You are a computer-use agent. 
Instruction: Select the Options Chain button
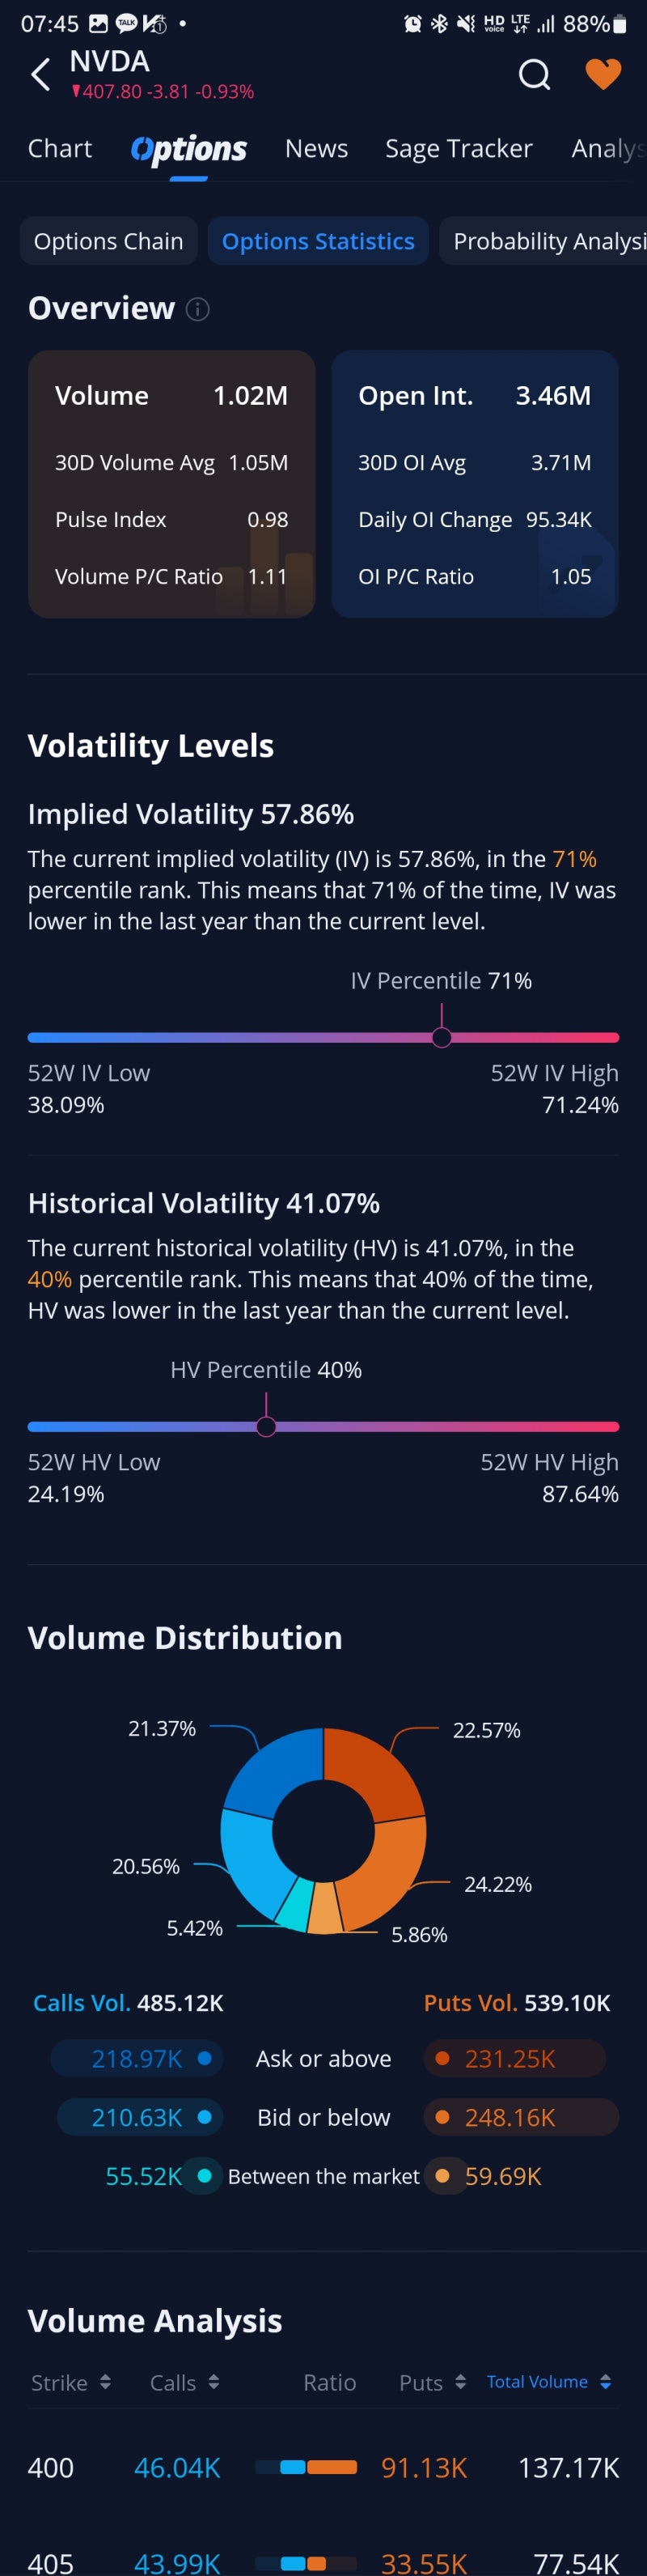pos(109,241)
